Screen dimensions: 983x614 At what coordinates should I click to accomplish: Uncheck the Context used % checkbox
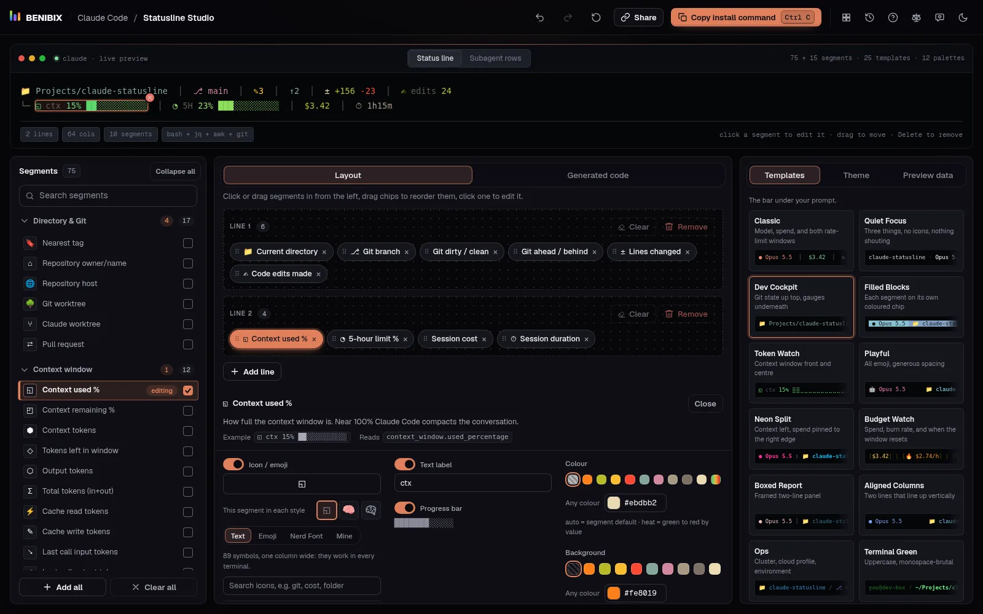tap(188, 391)
